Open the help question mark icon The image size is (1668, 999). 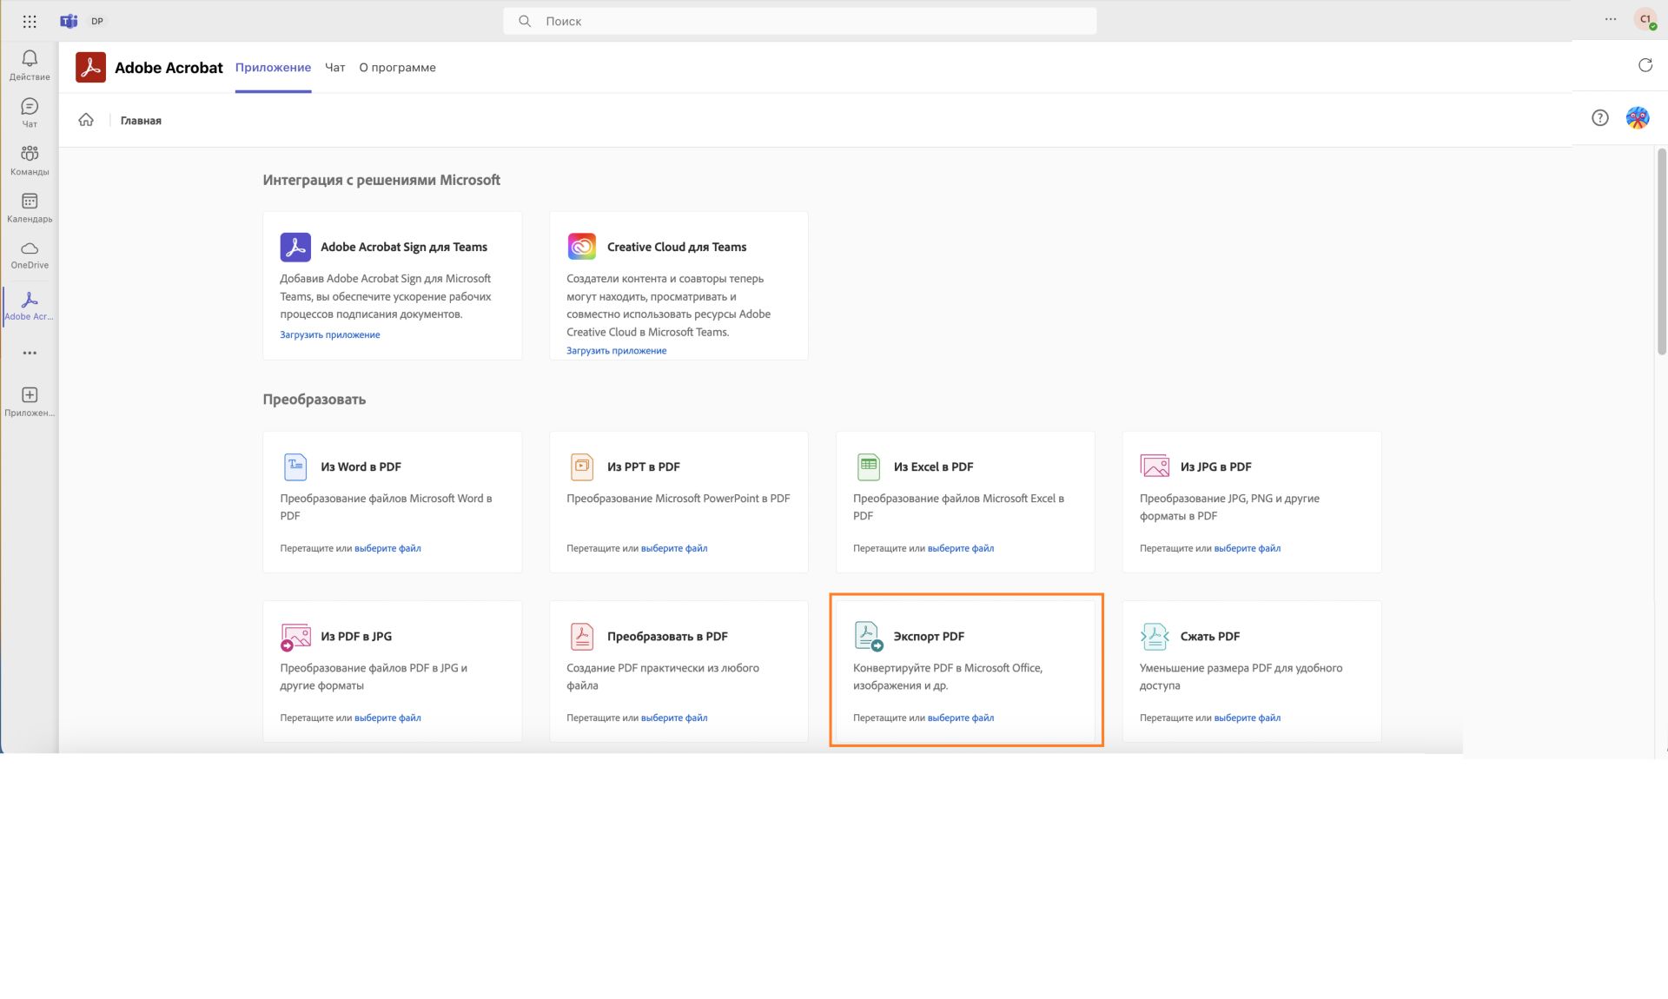coord(1599,117)
